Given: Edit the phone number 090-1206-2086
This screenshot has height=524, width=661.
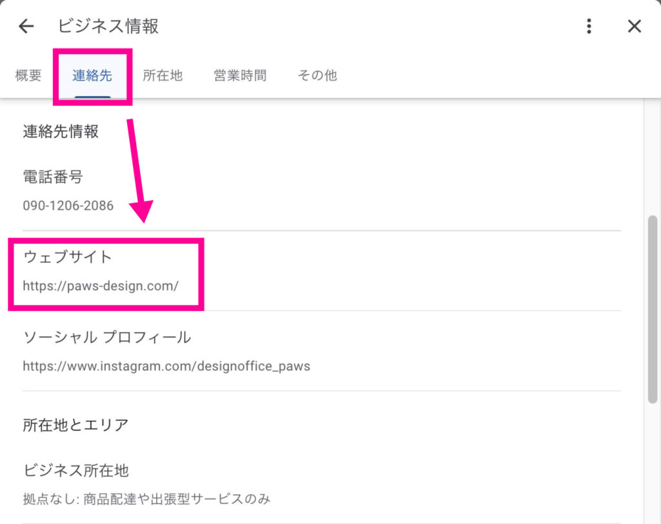Looking at the screenshot, I should [x=68, y=206].
